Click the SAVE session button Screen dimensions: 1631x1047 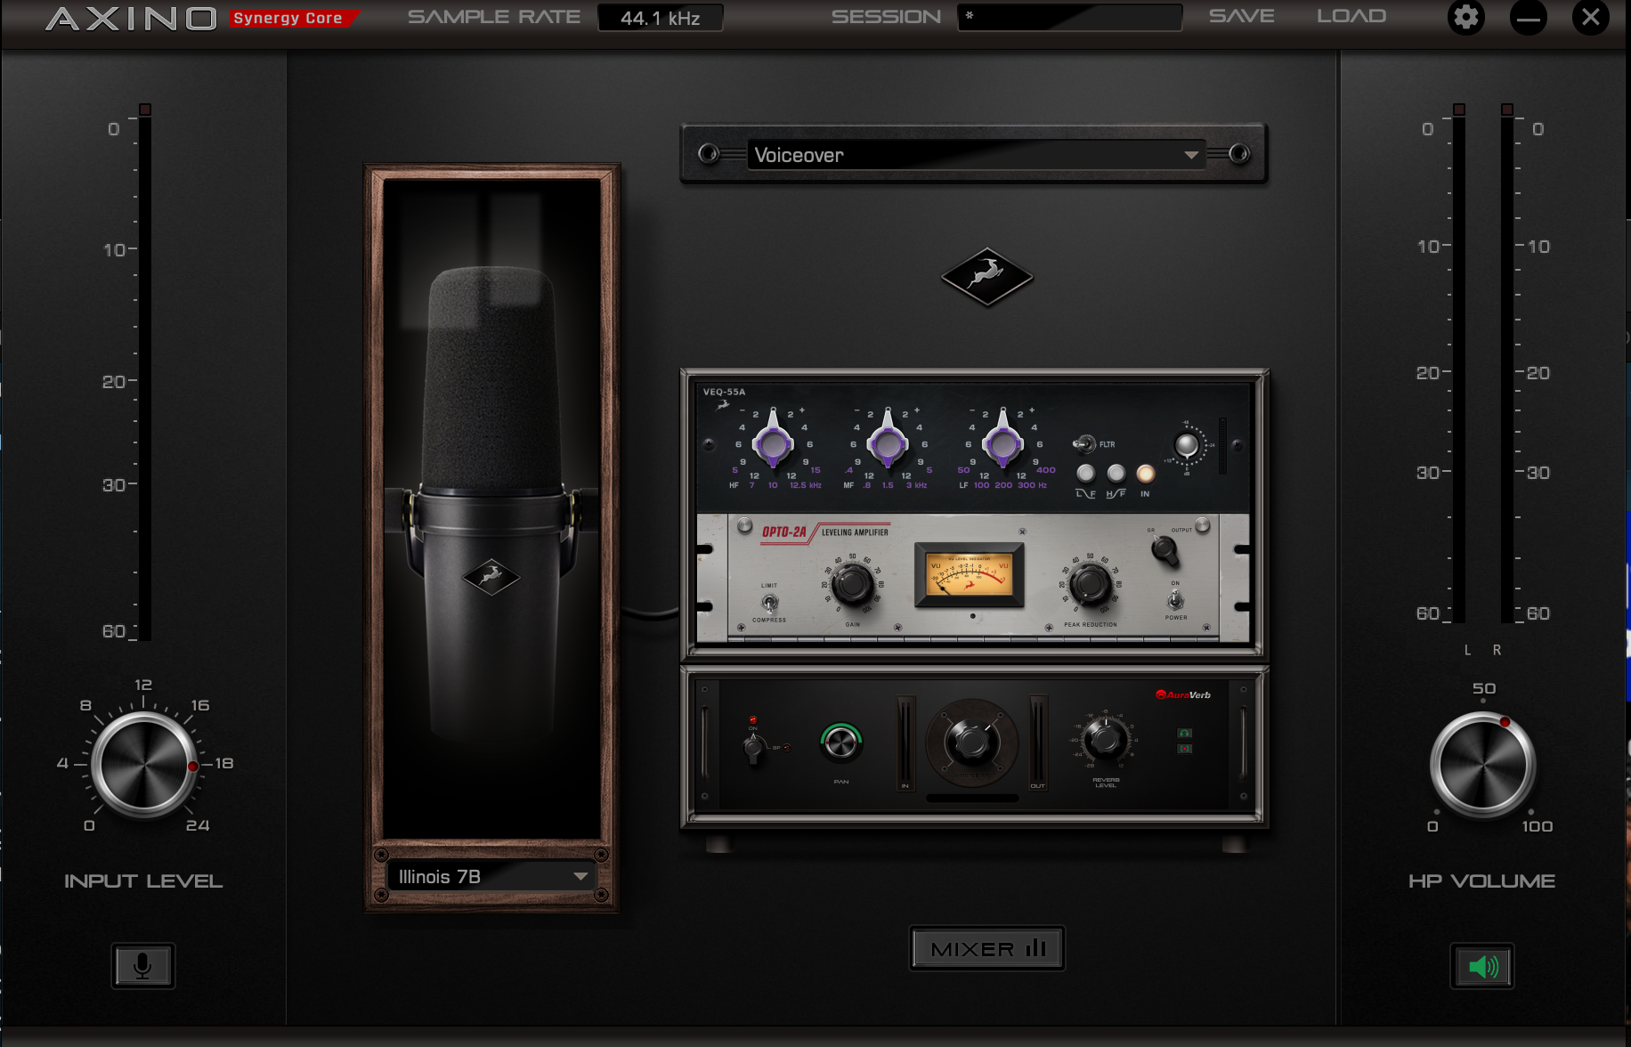pyautogui.click(x=1241, y=16)
